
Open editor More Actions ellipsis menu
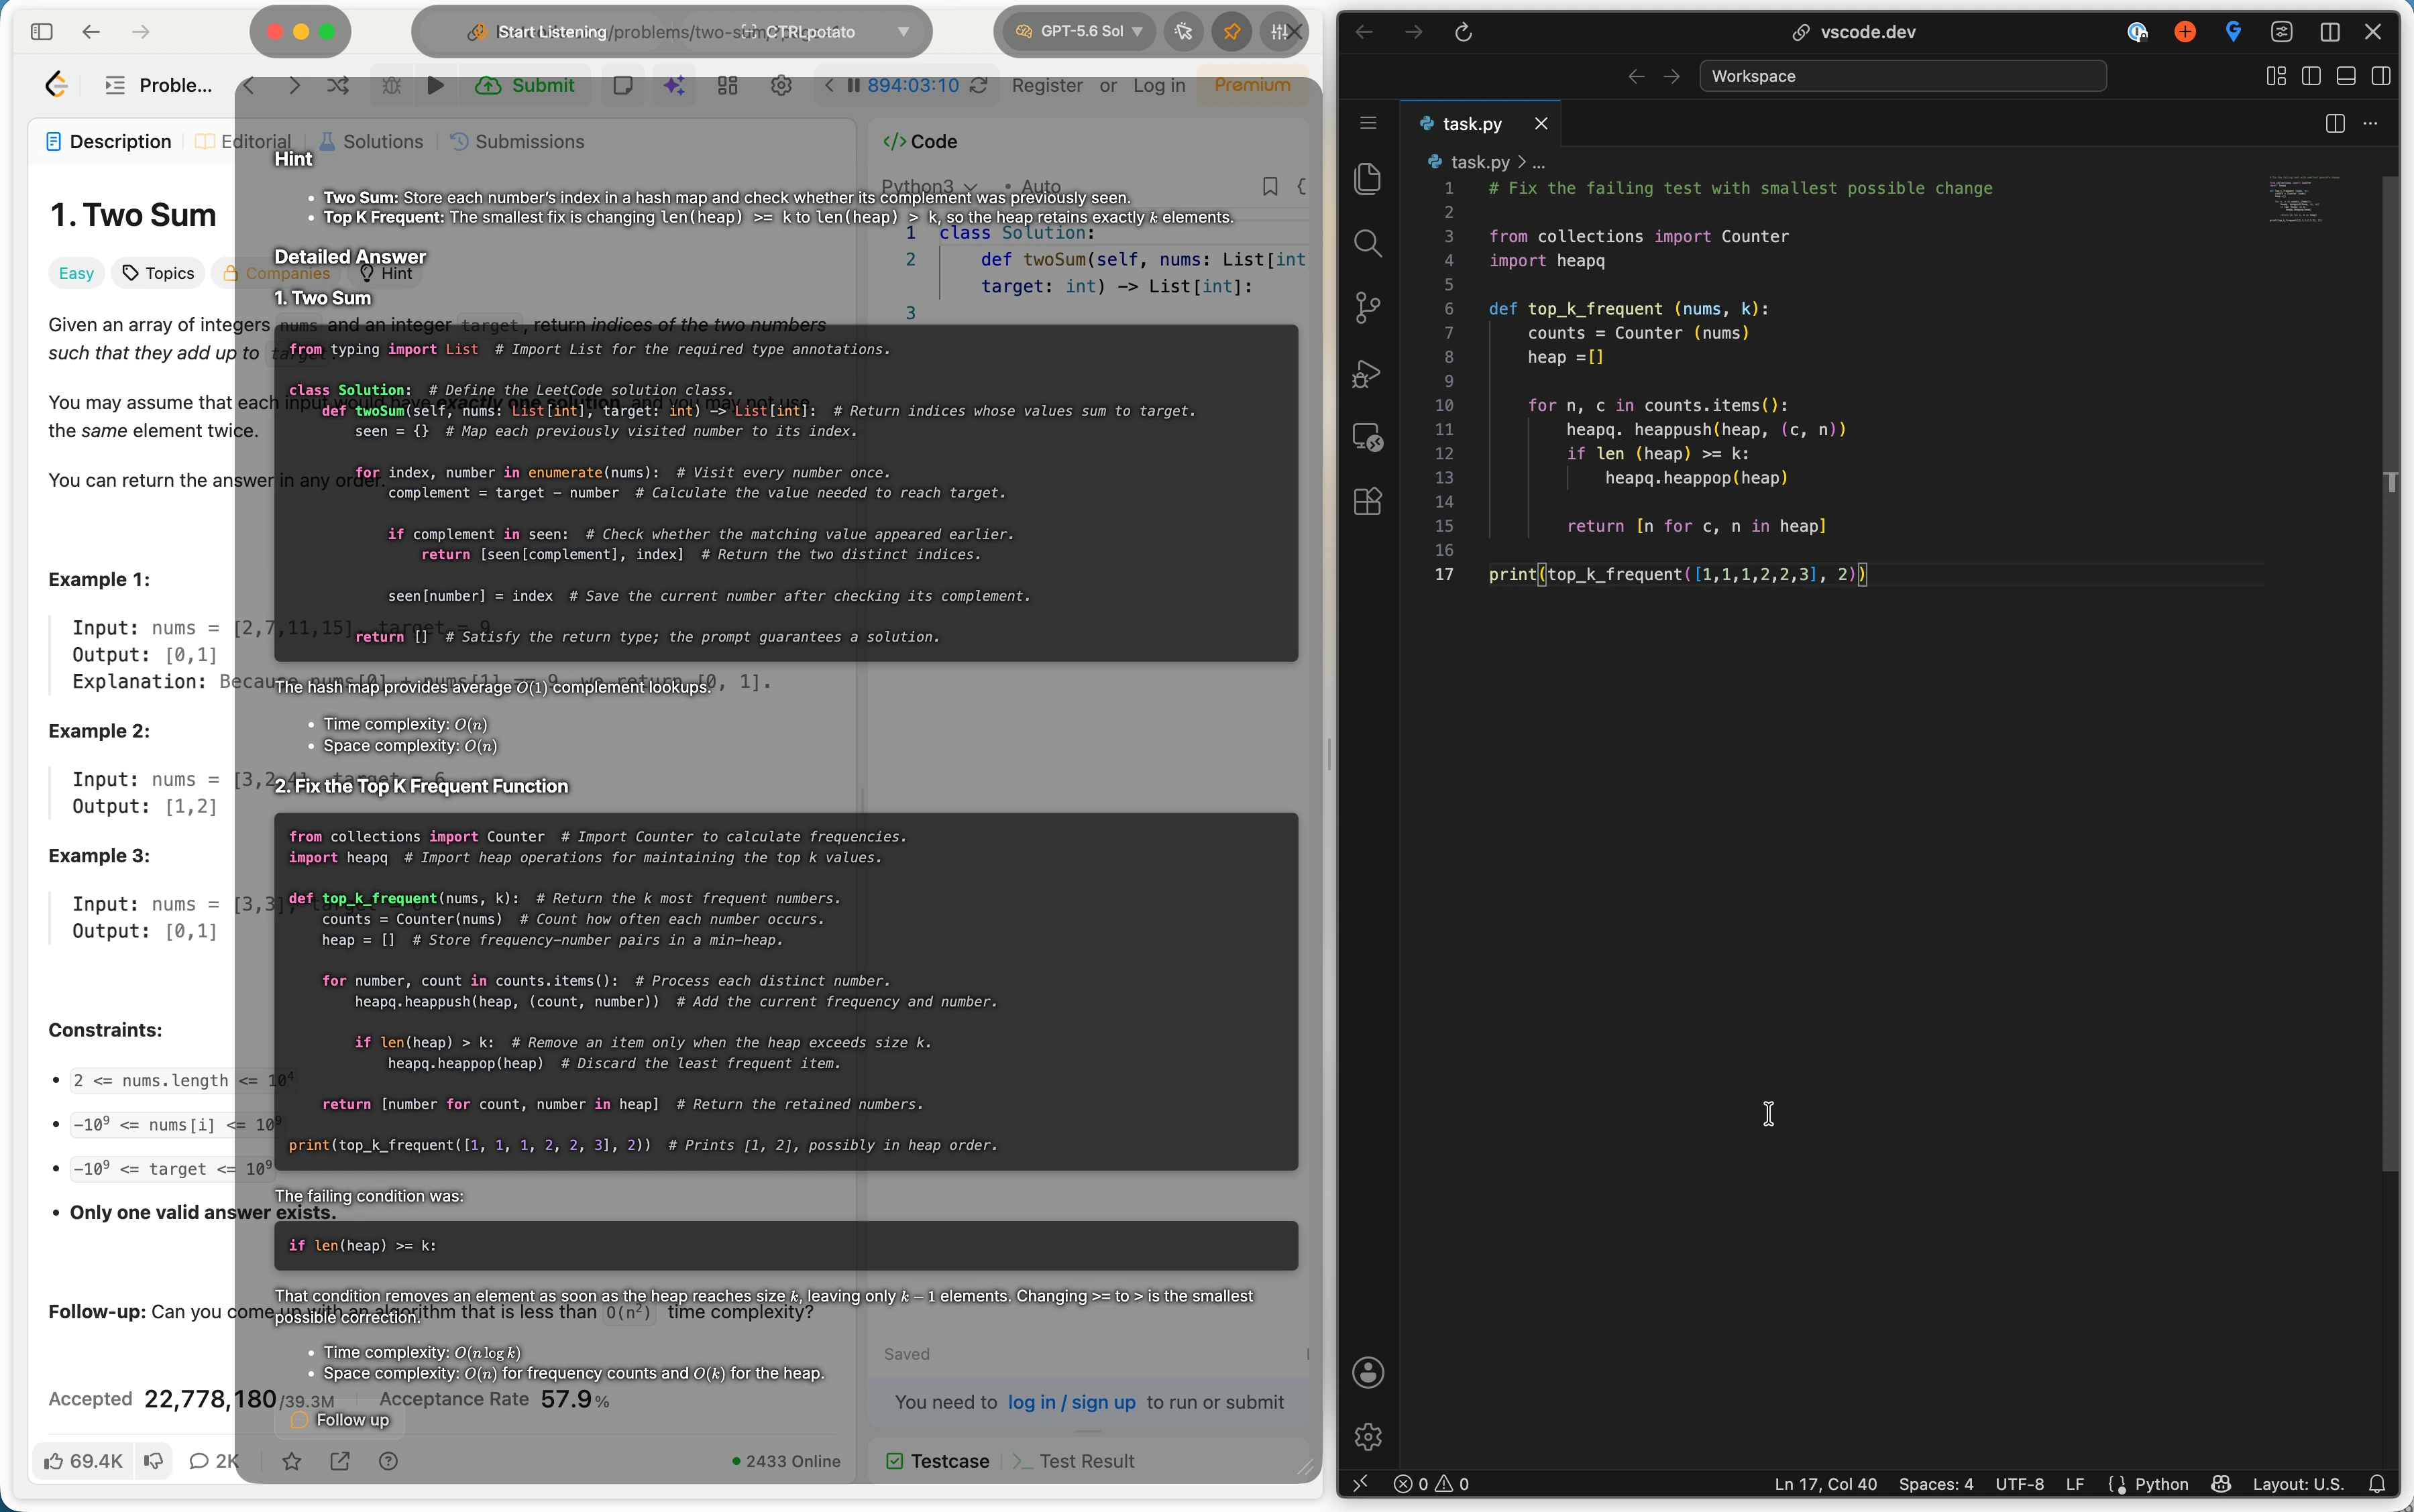click(x=2370, y=123)
